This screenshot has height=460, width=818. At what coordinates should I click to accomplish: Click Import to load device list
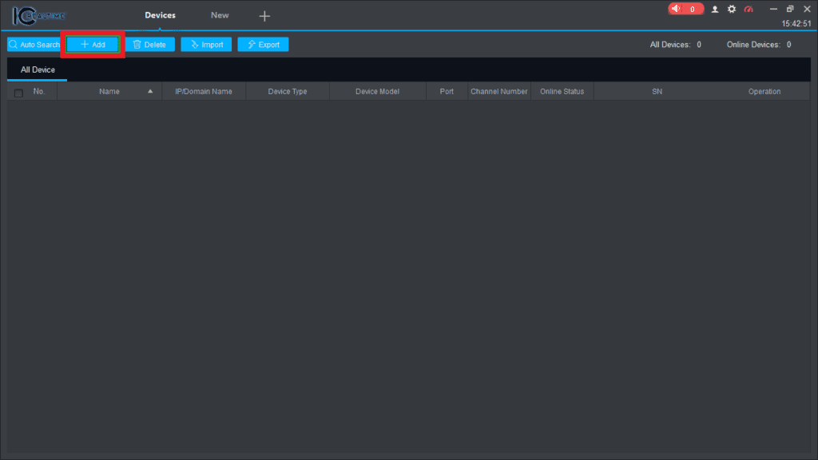pos(206,45)
